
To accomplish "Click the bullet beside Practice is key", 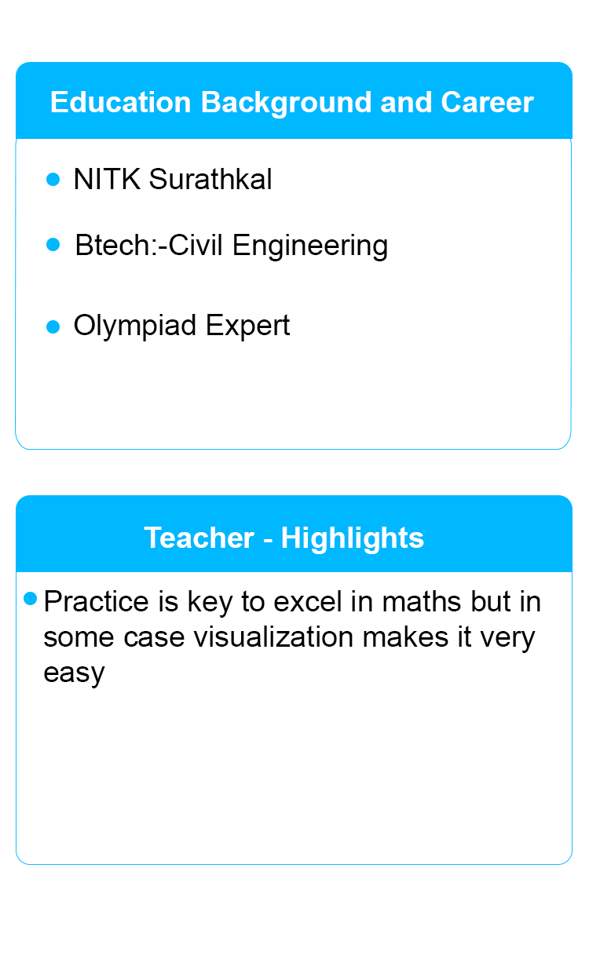I will coord(31,599).
